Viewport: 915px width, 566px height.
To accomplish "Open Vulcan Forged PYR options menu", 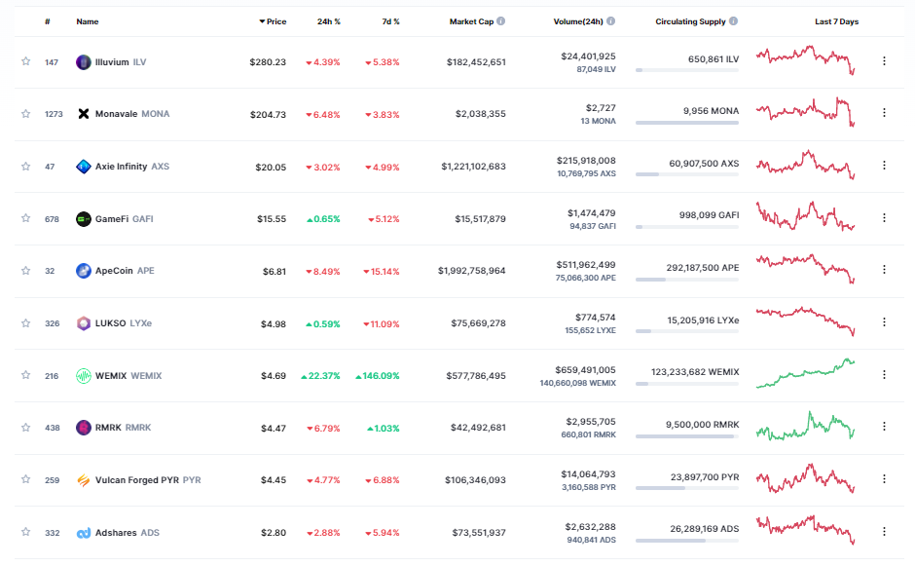I will tap(884, 478).
